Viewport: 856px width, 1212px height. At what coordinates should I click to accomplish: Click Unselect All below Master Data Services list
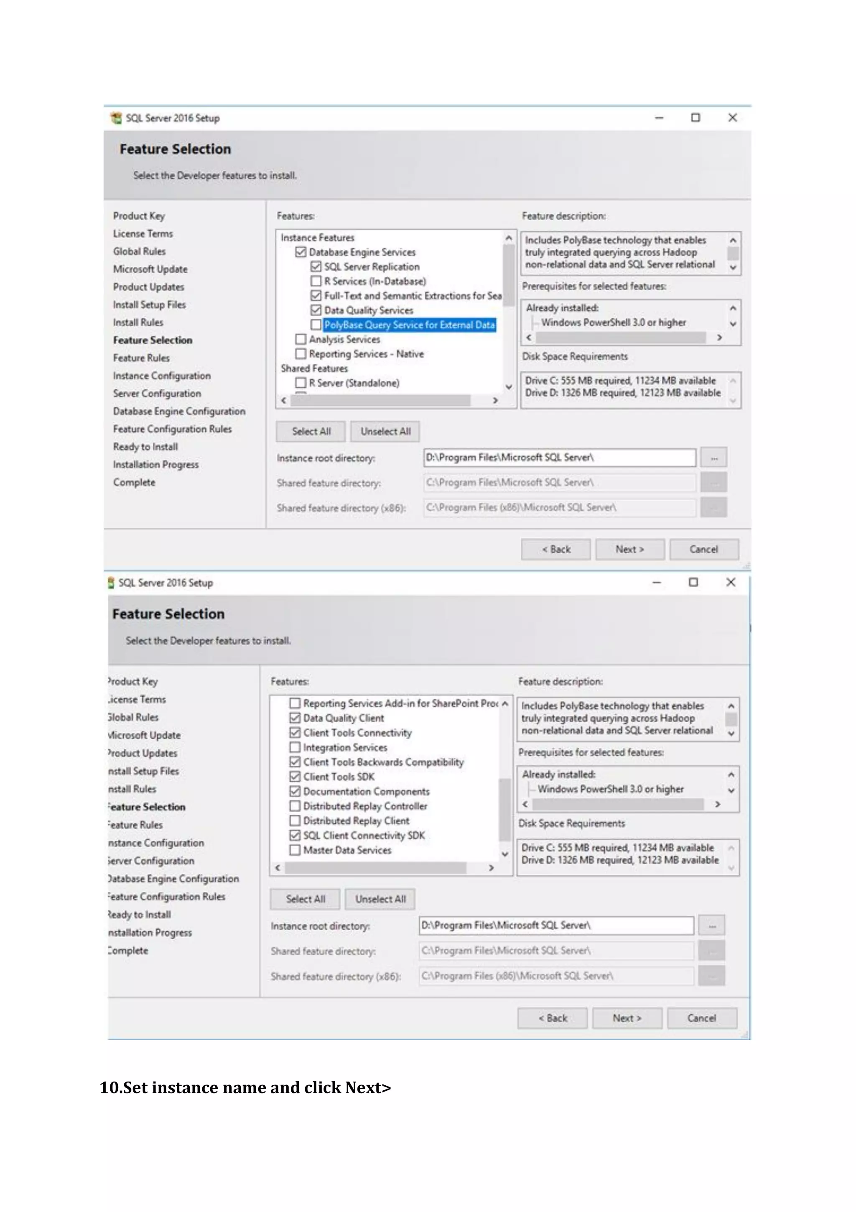(380, 899)
